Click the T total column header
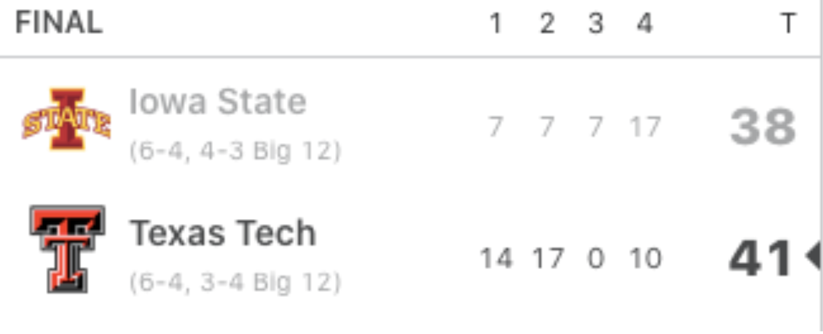The height and width of the screenshot is (334, 823). (x=788, y=24)
